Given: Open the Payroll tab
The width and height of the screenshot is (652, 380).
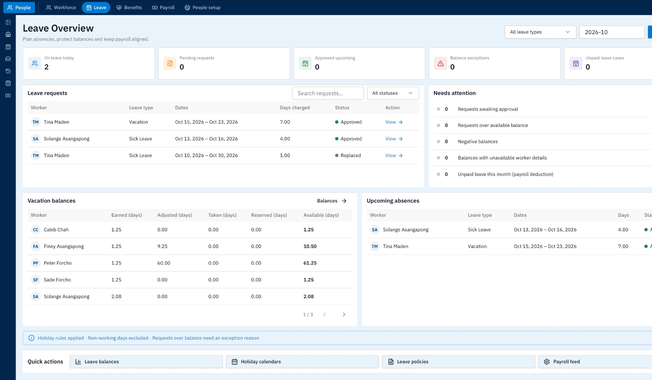Looking at the screenshot, I should [163, 7].
